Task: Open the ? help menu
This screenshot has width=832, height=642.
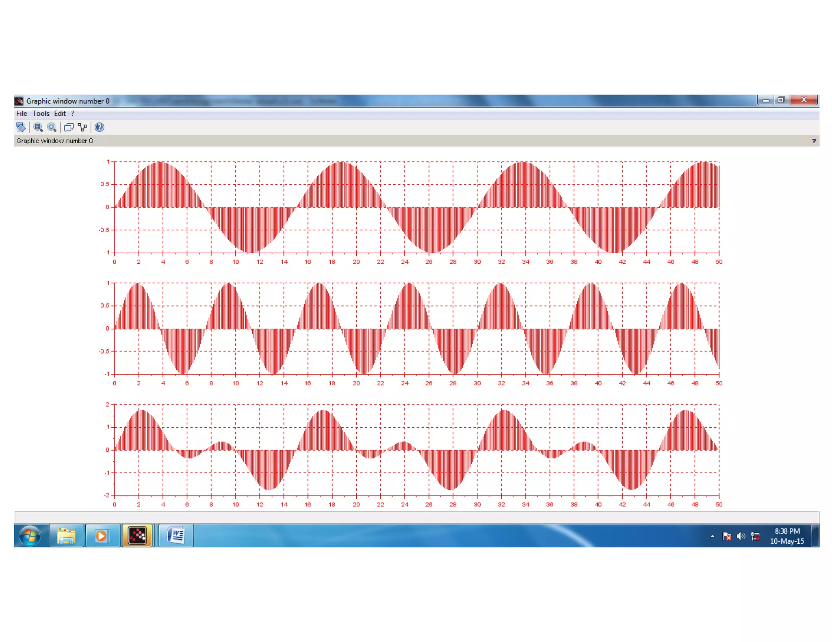Action: point(73,114)
